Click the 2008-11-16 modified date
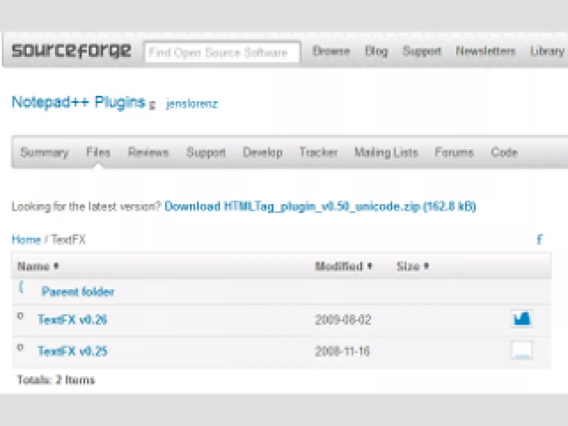This screenshot has height=426, width=568. click(343, 352)
